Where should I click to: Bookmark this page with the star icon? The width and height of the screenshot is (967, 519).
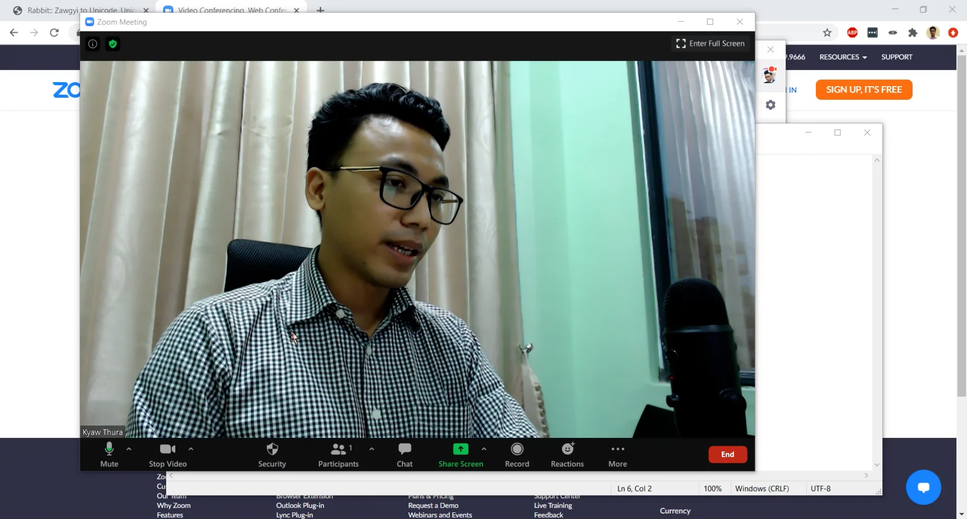click(x=827, y=33)
